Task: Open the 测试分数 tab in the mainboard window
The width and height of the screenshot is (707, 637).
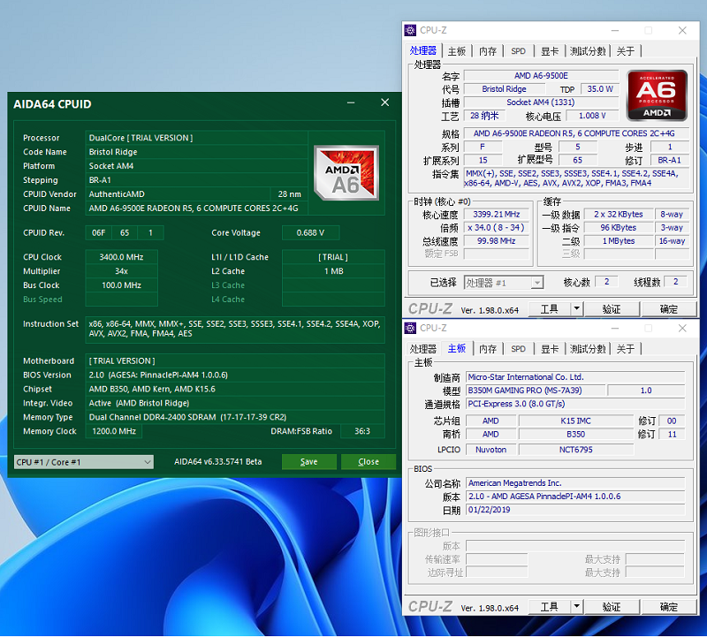Action: pos(588,349)
